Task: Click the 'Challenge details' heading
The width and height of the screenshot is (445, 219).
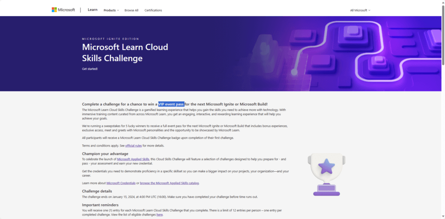Action: (x=97, y=191)
